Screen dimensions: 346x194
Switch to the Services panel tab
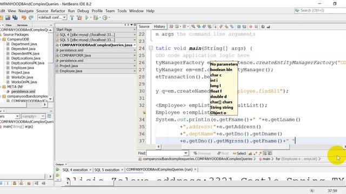(x=22, y=25)
